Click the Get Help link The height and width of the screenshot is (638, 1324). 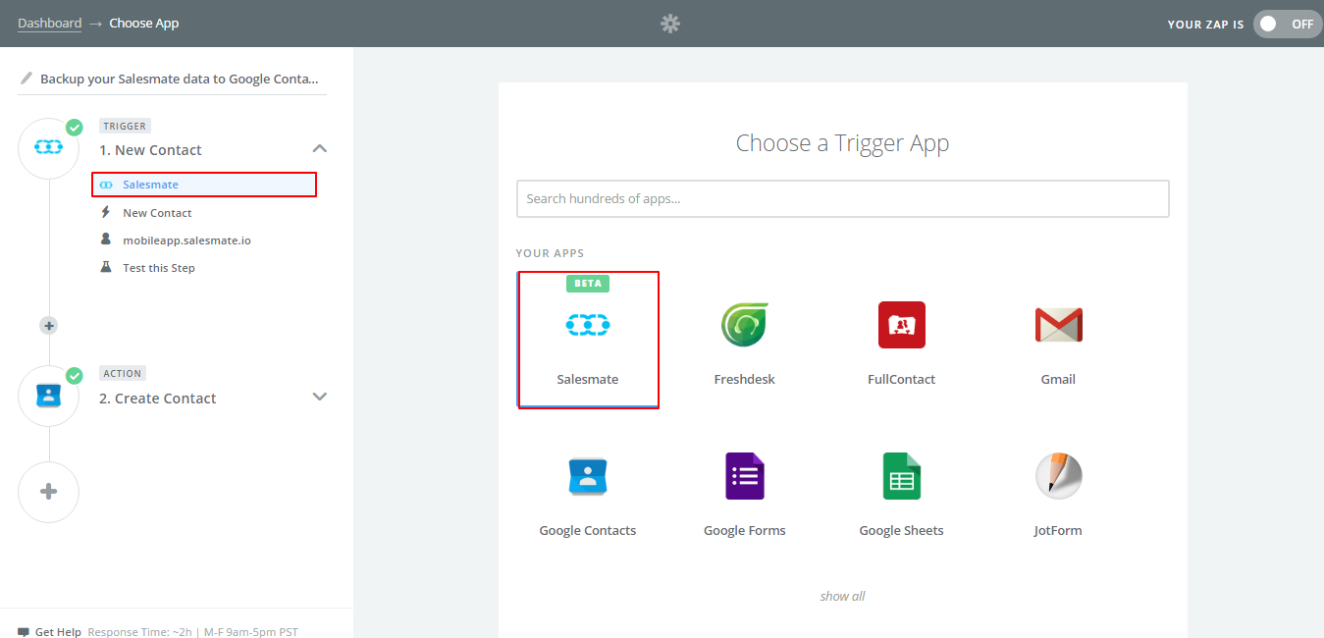pos(58,632)
